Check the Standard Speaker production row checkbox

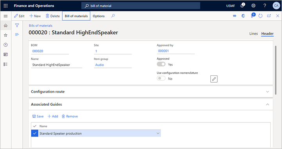pyautogui.click(x=35, y=133)
